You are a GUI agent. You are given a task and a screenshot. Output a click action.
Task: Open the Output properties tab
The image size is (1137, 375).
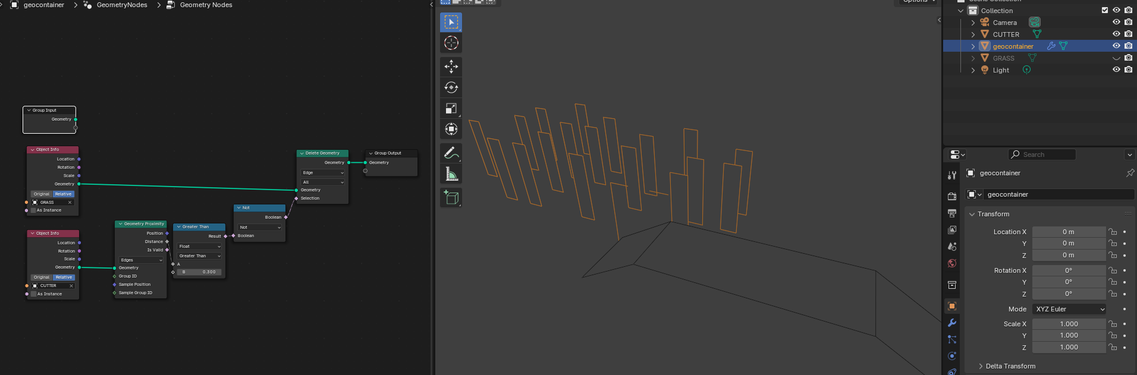[x=952, y=213]
